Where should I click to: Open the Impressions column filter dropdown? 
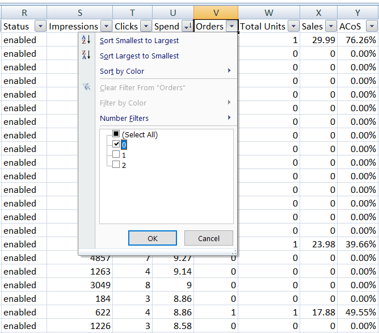[106, 26]
